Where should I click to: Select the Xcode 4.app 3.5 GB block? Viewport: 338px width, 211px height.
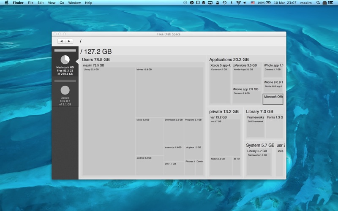(247, 76)
